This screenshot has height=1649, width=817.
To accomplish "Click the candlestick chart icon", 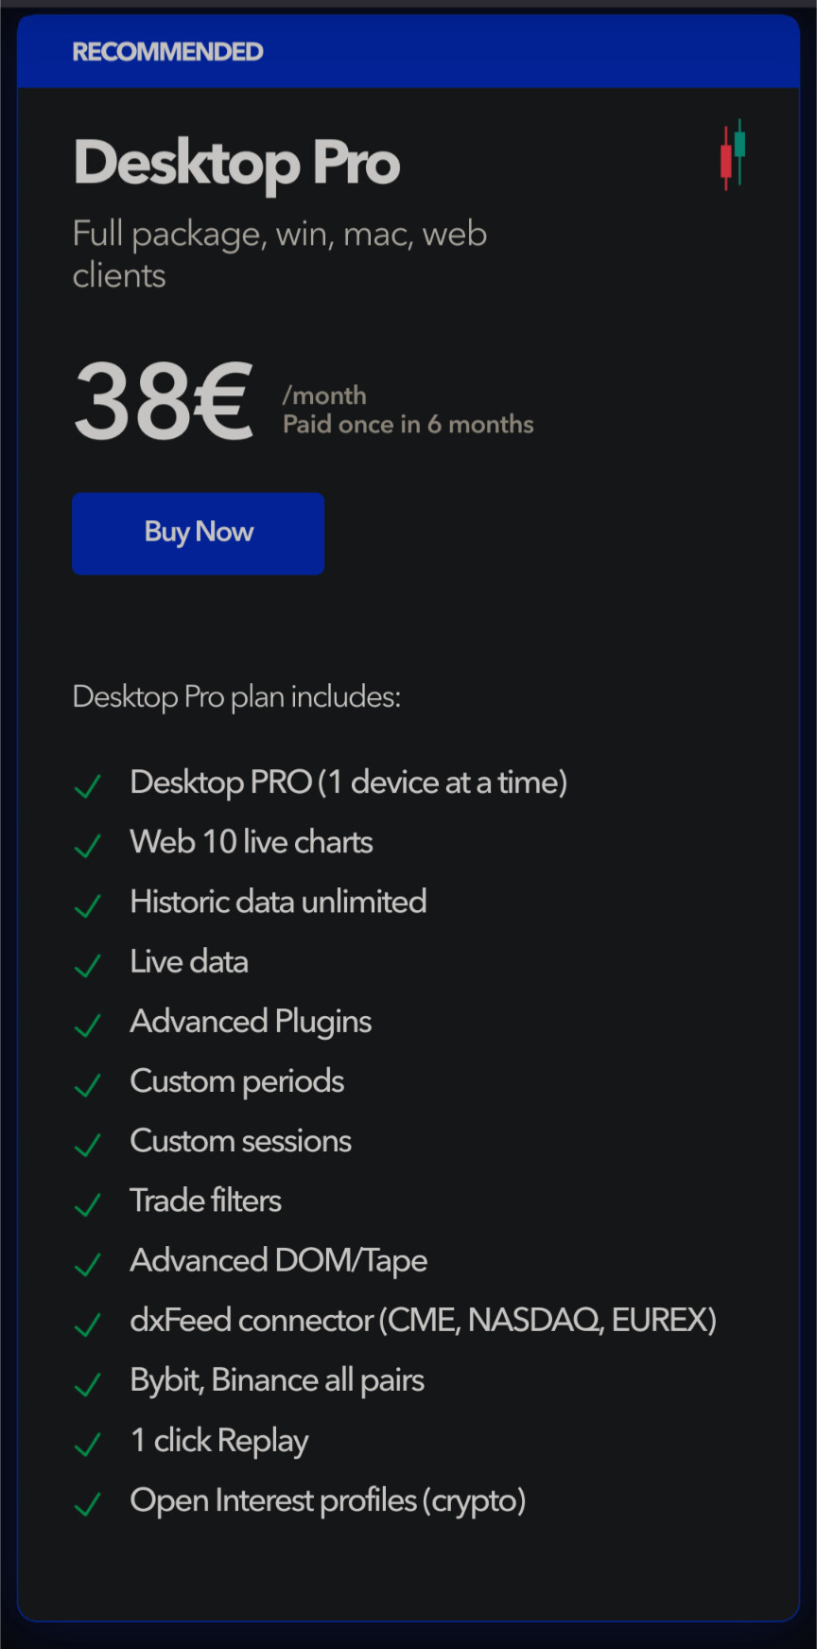I will tap(733, 154).
